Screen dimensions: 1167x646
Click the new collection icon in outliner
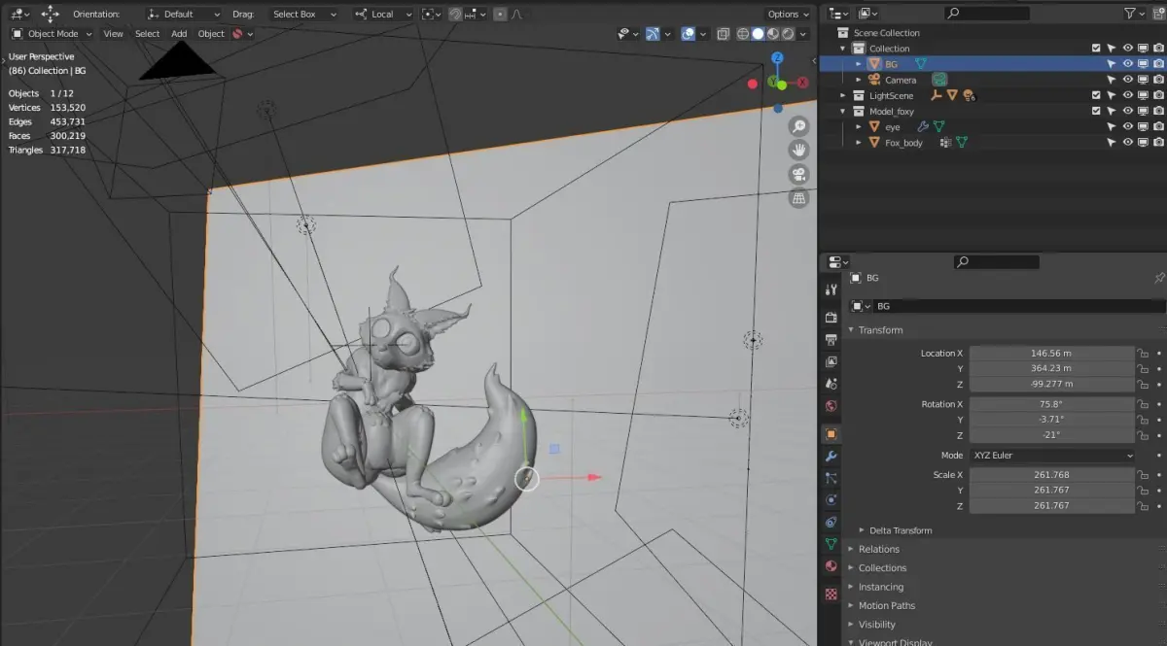point(1158,14)
